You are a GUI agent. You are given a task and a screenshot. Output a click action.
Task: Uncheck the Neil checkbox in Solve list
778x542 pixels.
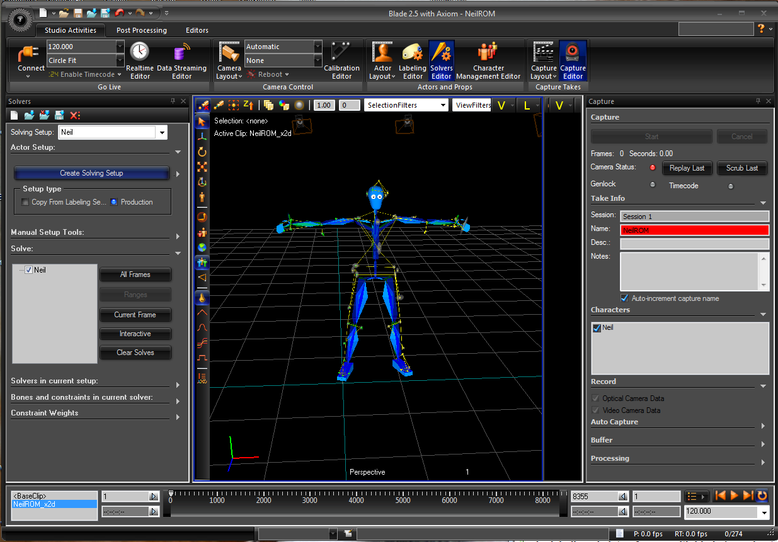tap(29, 270)
